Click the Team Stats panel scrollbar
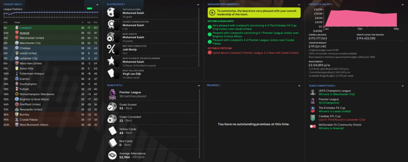The image size is (408, 162). tap(200, 124)
